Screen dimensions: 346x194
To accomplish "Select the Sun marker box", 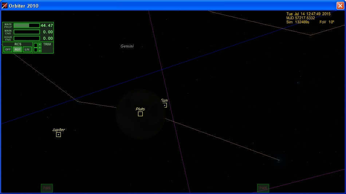I will pyautogui.click(x=165, y=105).
